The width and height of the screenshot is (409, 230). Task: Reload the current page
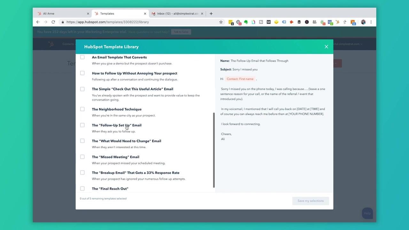click(53, 22)
